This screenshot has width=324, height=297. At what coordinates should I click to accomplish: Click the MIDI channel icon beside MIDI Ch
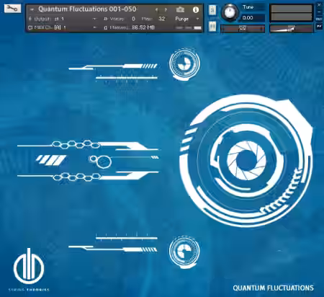point(30,28)
